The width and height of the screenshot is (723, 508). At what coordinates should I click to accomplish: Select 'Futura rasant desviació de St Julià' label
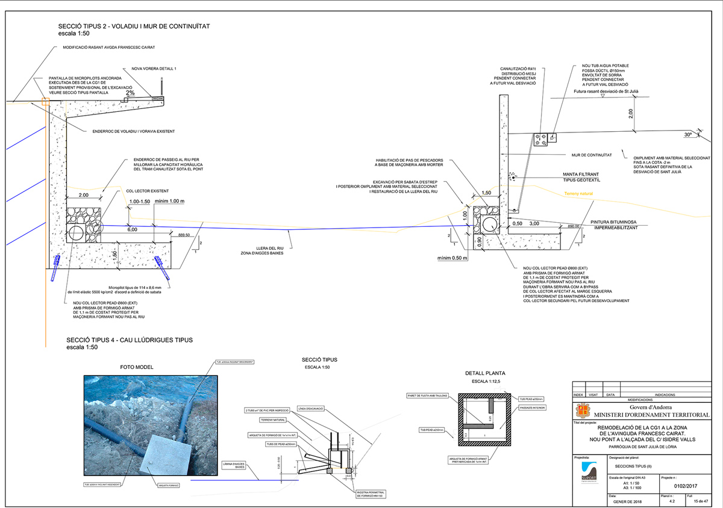pos(606,91)
